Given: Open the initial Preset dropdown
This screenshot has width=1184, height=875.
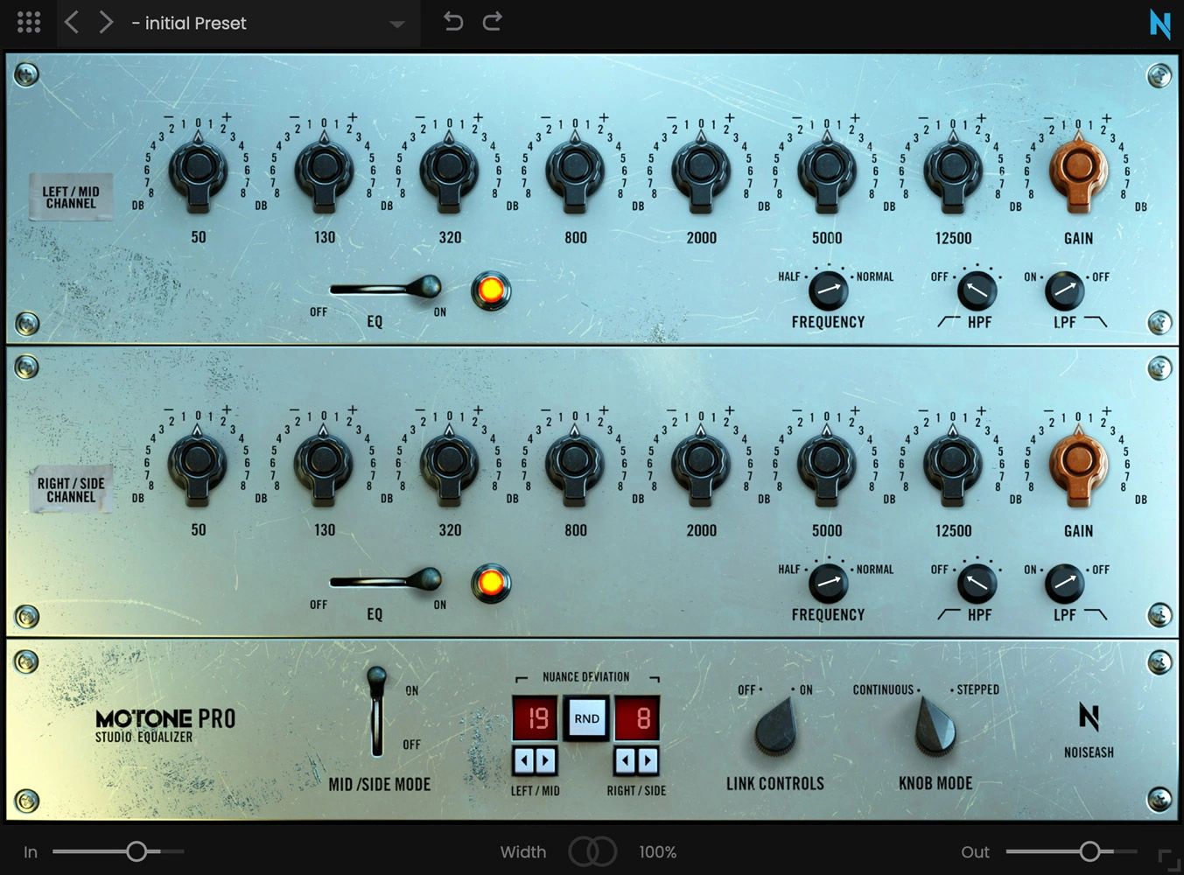Looking at the screenshot, I should tap(396, 24).
